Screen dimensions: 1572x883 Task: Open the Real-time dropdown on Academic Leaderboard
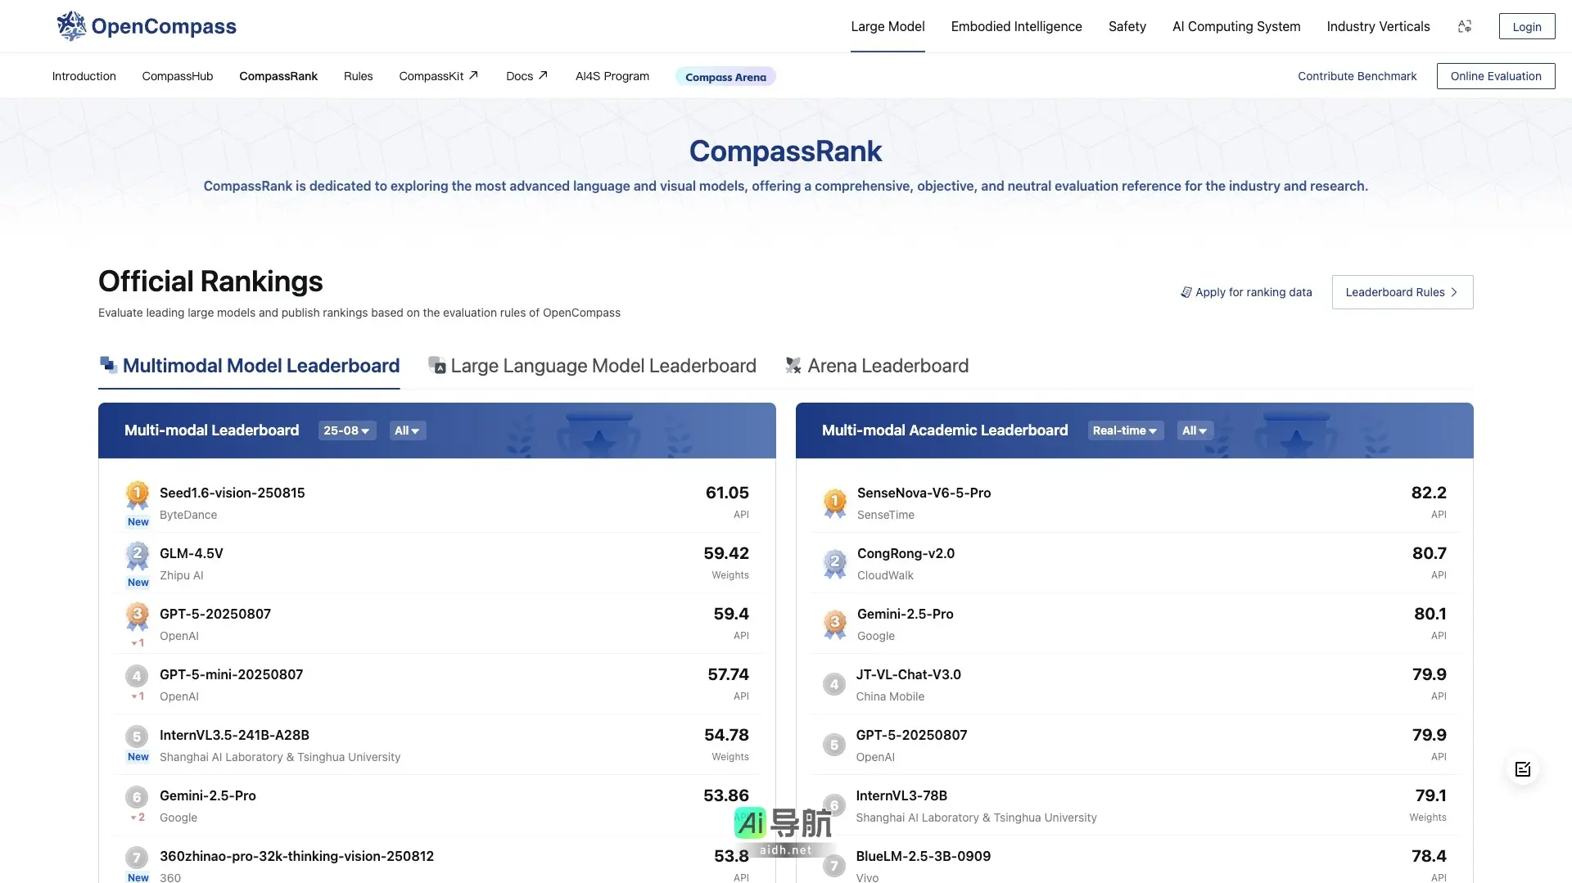pyautogui.click(x=1125, y=430)
